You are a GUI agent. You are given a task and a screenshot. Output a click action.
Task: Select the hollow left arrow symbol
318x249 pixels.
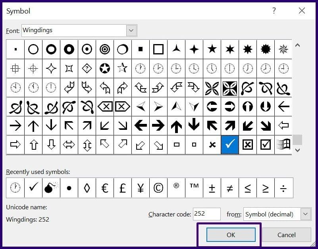click(x=283, y=125)
